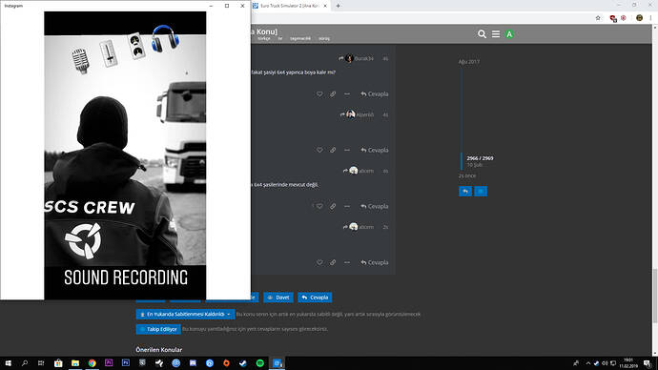Click the red extension icon in Chrome toolbar

(x=613, y=18)
